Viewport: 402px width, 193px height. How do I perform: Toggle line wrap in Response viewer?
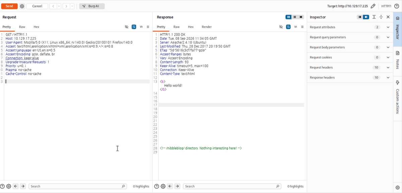288,27
